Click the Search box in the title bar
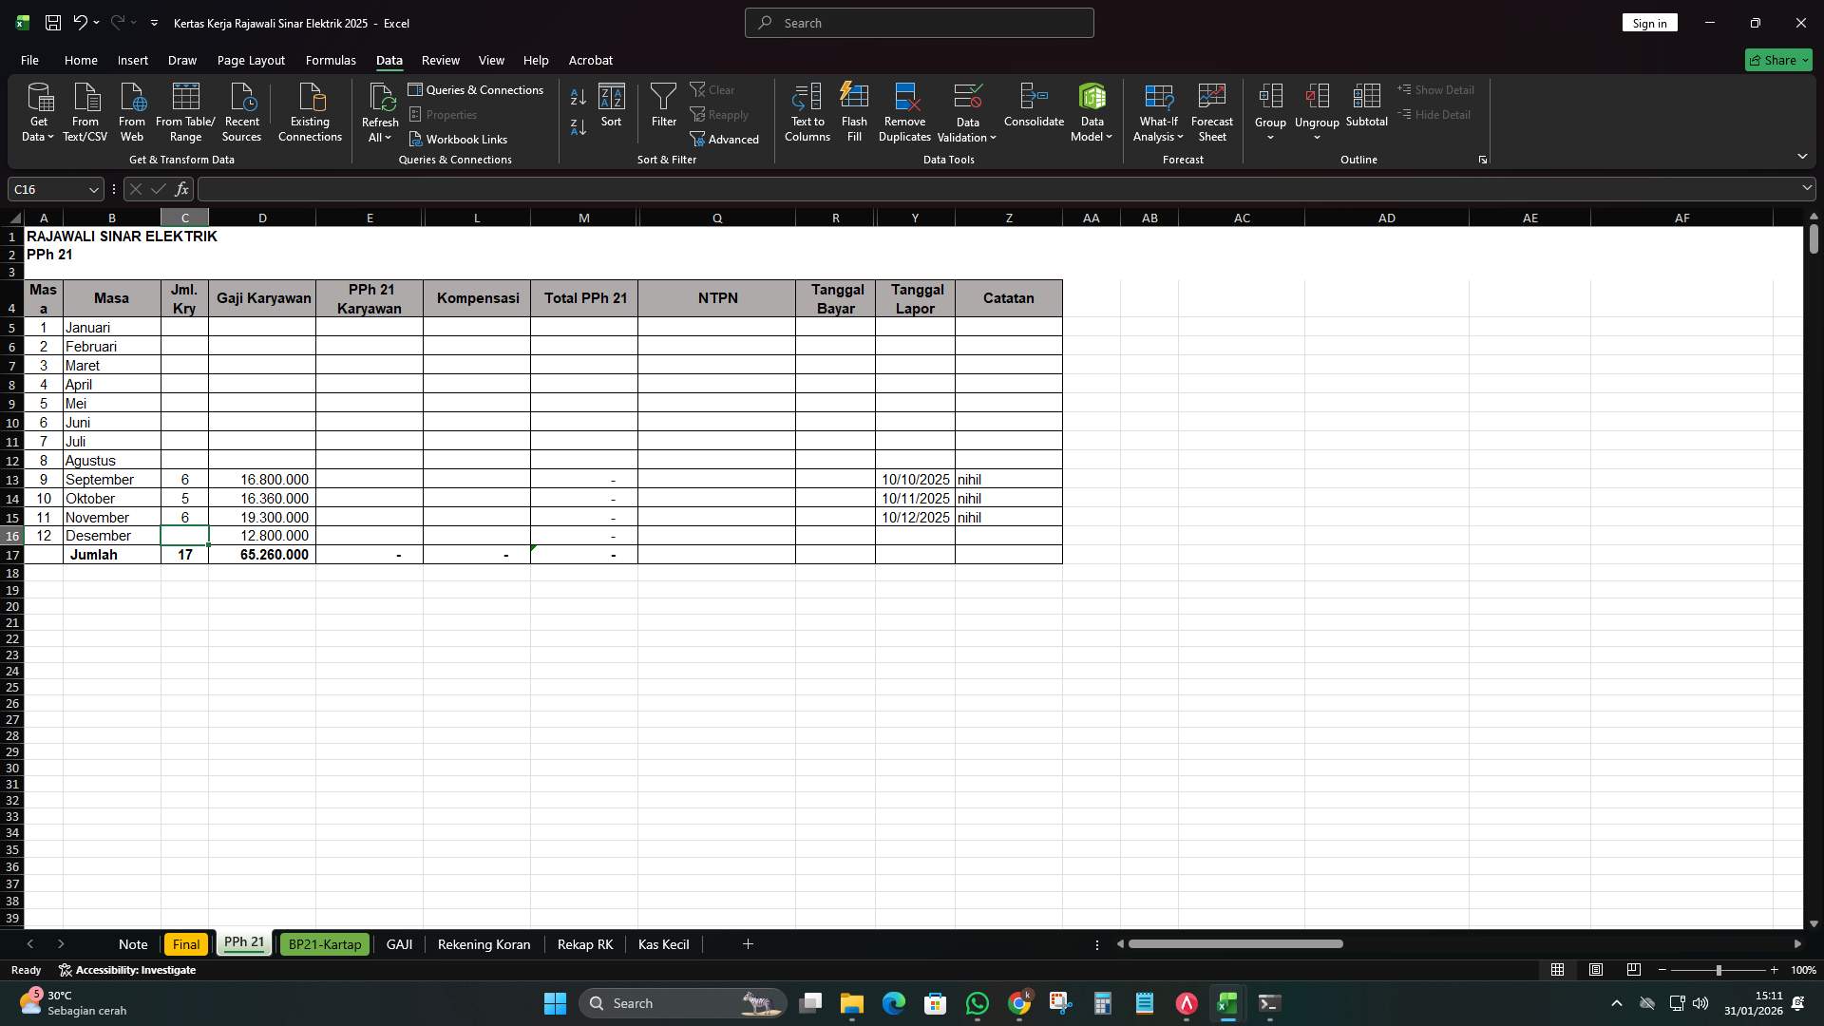The image size is (1824, 1026). 918,22
